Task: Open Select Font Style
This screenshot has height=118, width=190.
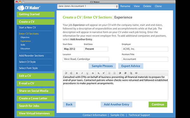Action: (x=28, y=68)
